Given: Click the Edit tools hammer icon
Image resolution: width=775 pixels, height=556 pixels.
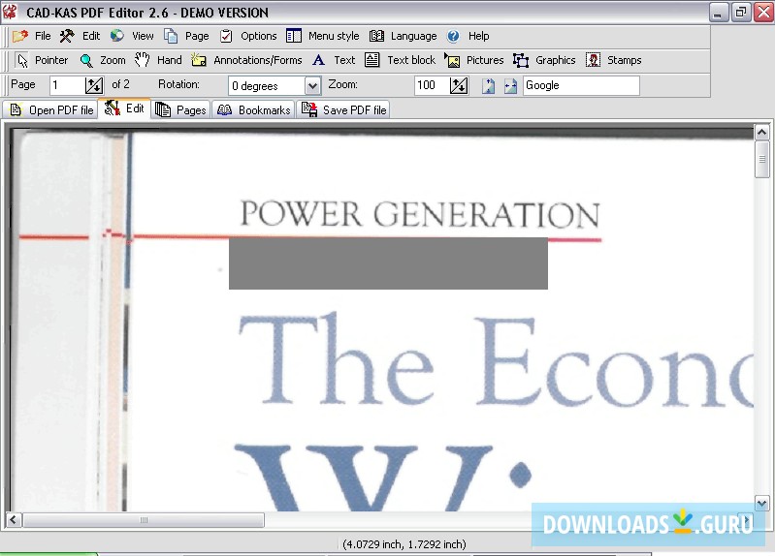Looking at the screenshot, I should (67, 36).
